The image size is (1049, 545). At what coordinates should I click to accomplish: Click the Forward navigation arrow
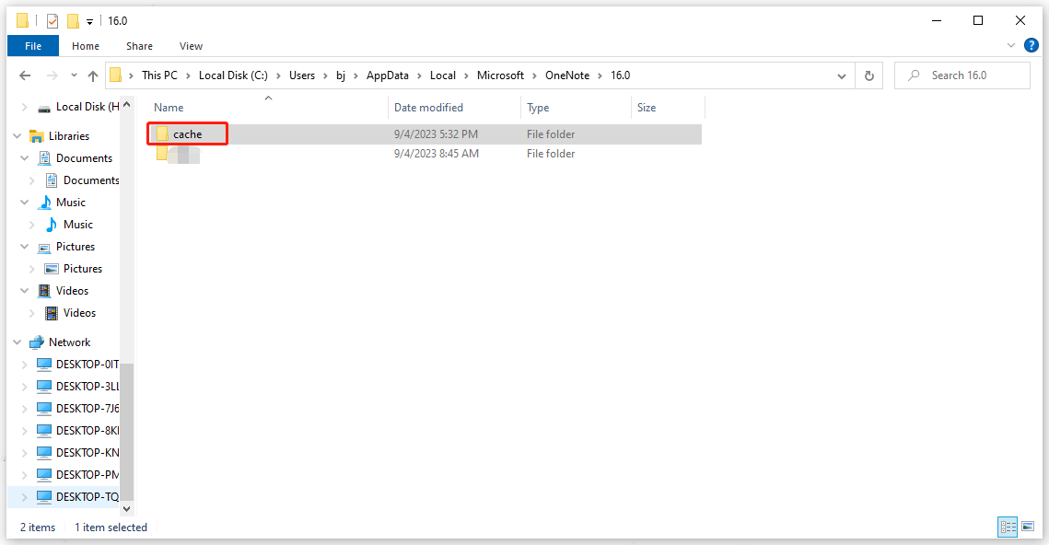tap(52, 75)
